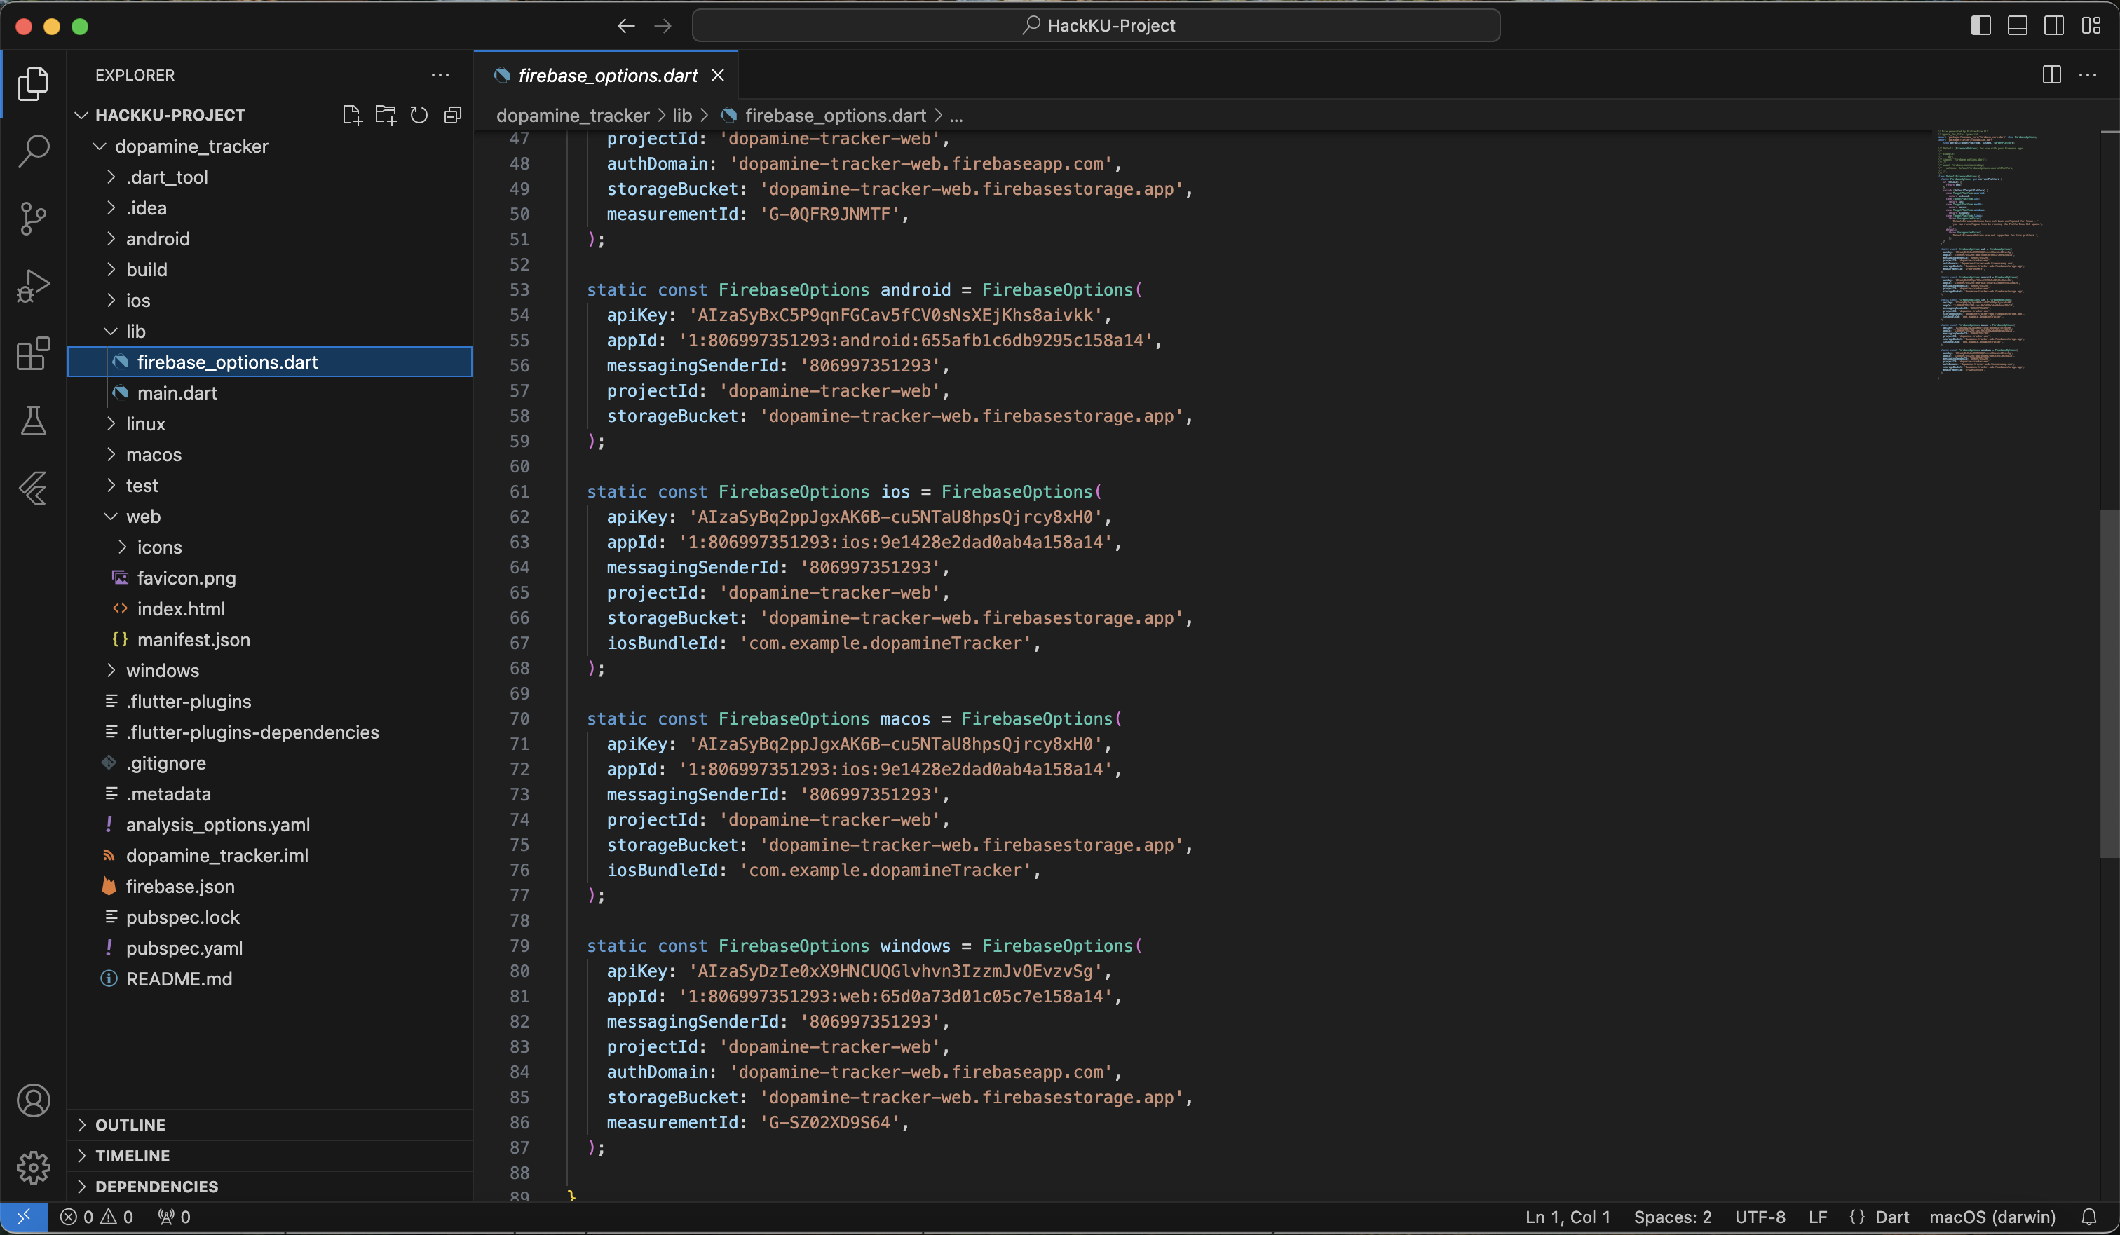The image size is (2120, 1235).
Task: Open Source Control view
Action: pyautogui.click(x=34, y=219)
